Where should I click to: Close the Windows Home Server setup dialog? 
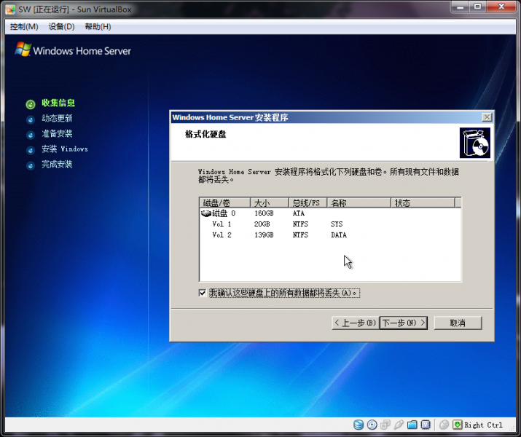(487, 117)
